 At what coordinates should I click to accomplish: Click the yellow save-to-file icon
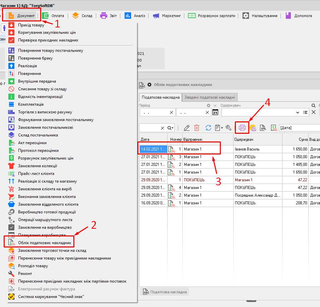tap(253, 128)
